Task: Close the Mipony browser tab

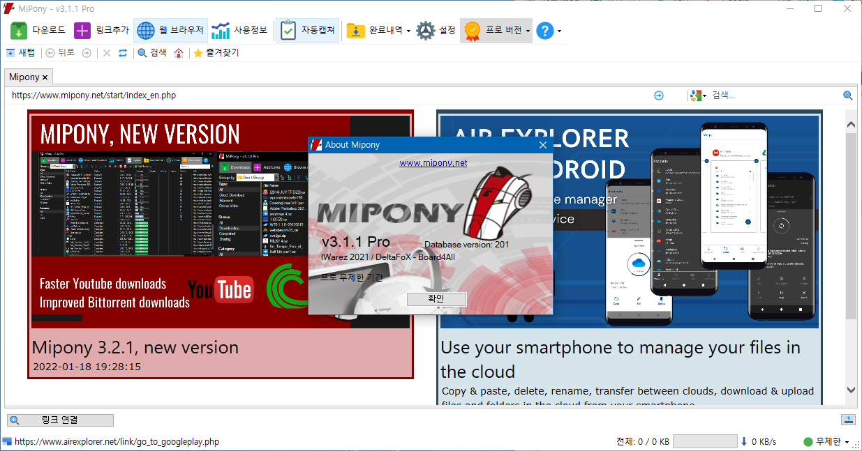Action: (45, 77)
